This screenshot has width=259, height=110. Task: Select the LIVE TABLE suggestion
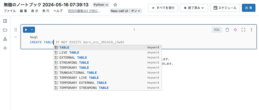pos(108,53)
